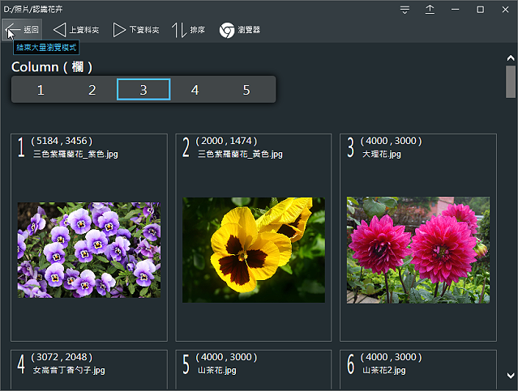518x391 pixels.
Task: Click filename 山茶花.jpg
Action: (217, 370)
